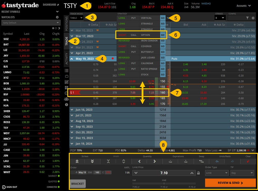Click the REVIEW & SEND button
This screenshot has width=258, height=191.
(230, 183)
